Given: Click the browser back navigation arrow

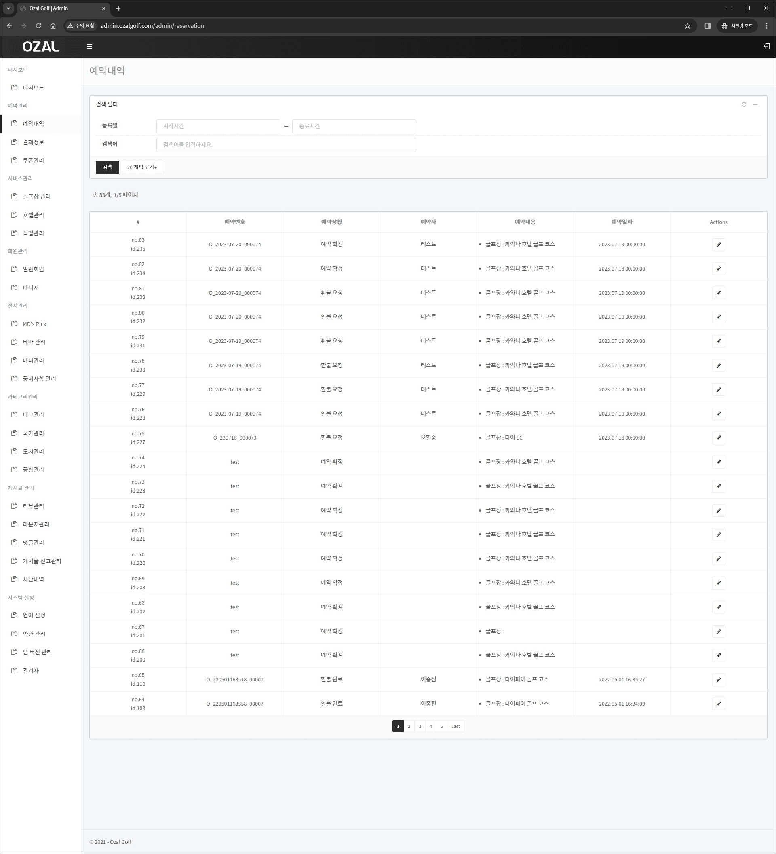Looking at the screenshot, I should [9, 26].
